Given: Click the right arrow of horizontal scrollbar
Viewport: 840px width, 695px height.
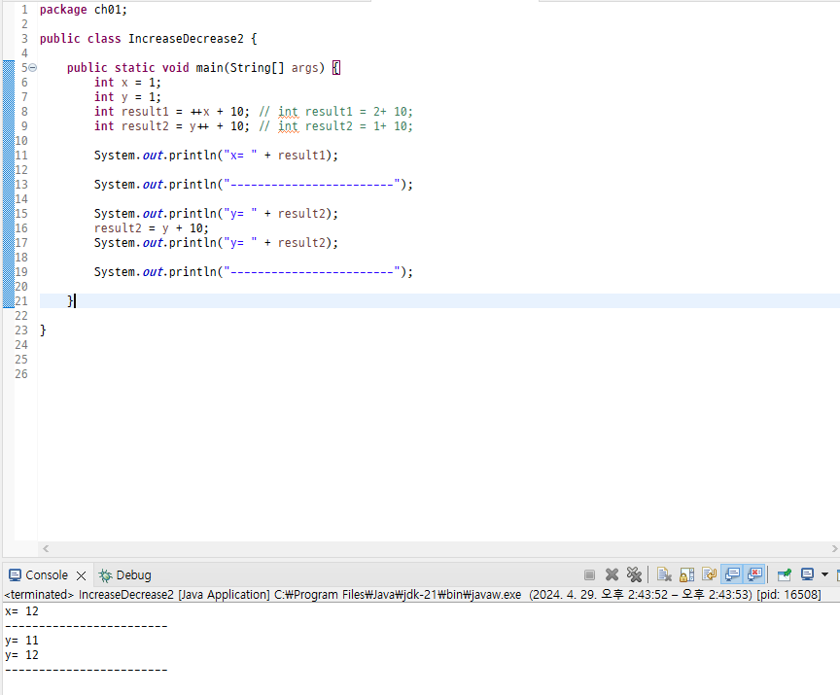Looking at the screenshot, I should [x=834, y=548].
